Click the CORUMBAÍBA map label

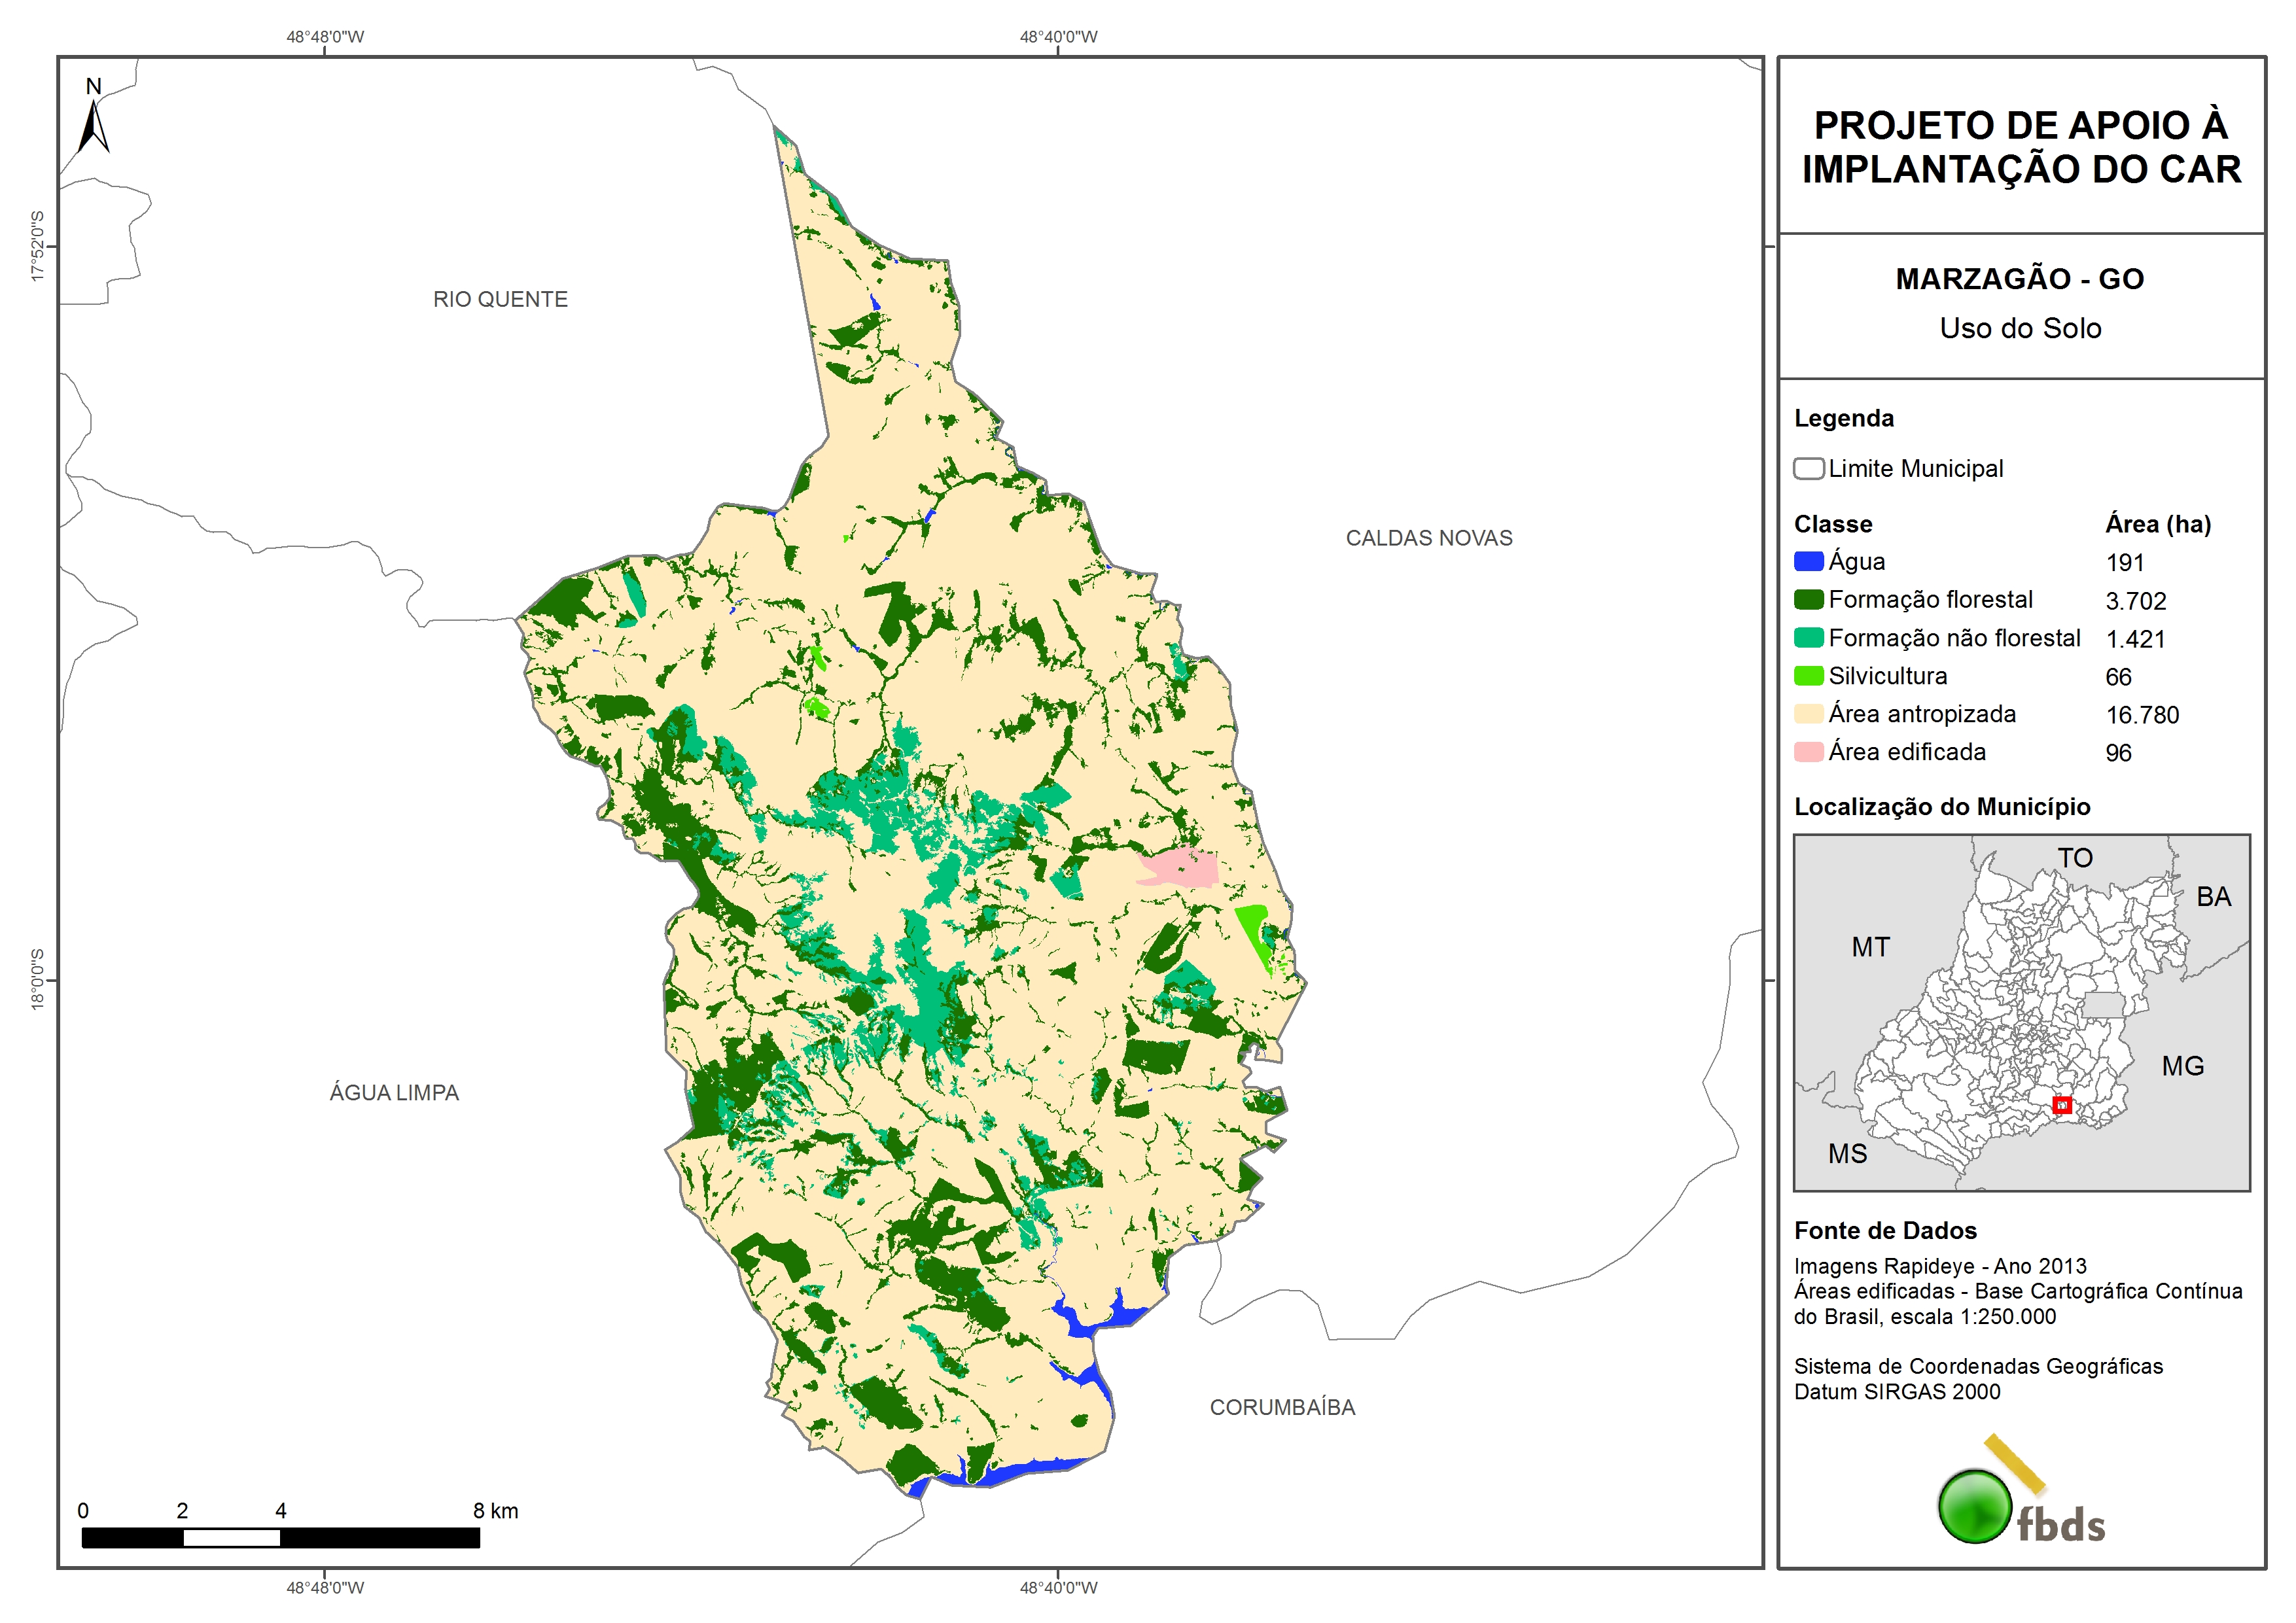(1282, 1408)
